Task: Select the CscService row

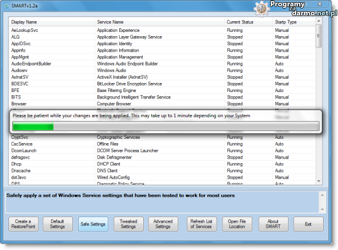Action: click(x=162, y=144)
